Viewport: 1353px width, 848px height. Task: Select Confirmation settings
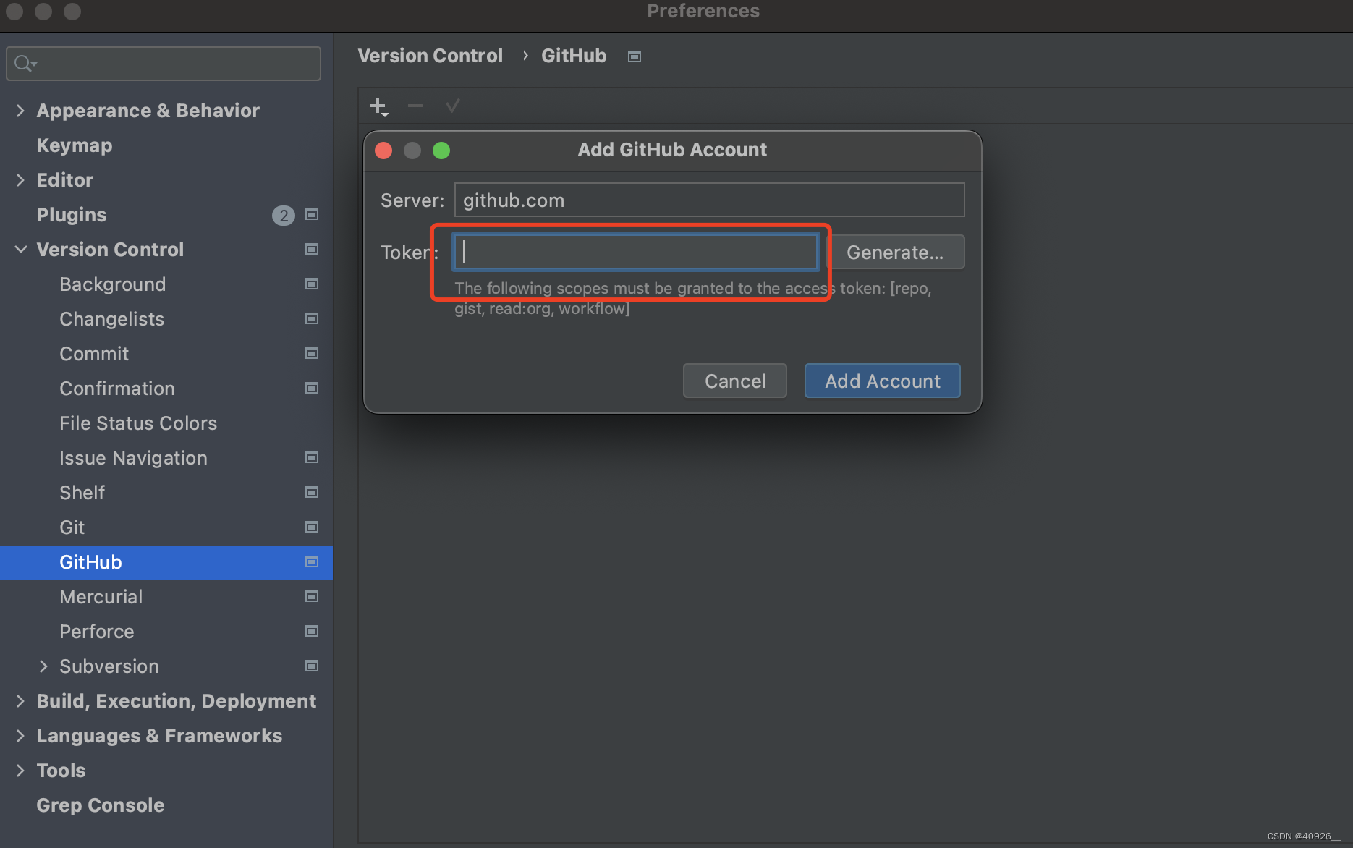pyautogui.click(x=117, y=389)
